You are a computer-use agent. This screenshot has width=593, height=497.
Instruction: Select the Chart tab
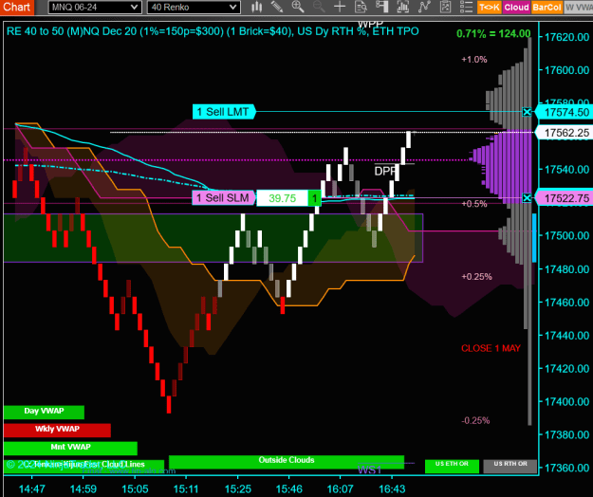[17, 8]
